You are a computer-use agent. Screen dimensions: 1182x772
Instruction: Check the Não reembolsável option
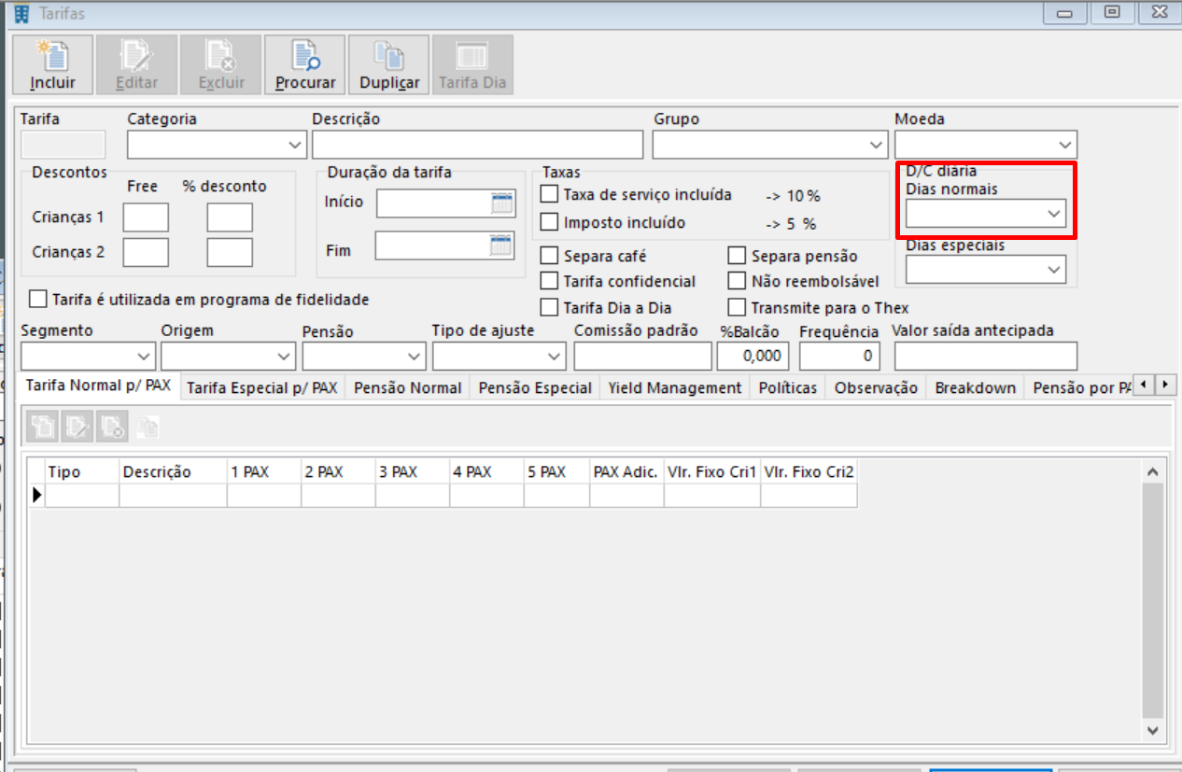click(737, 281)
